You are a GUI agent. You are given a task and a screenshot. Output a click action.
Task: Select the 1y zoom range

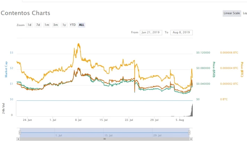tap(64, 25)
